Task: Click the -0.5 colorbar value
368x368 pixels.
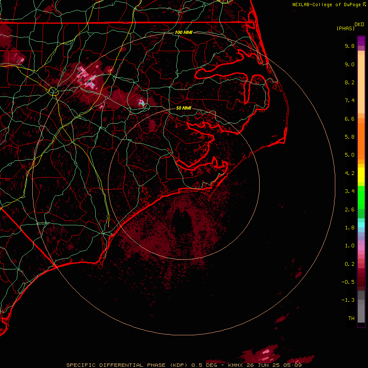Action: 348,282
